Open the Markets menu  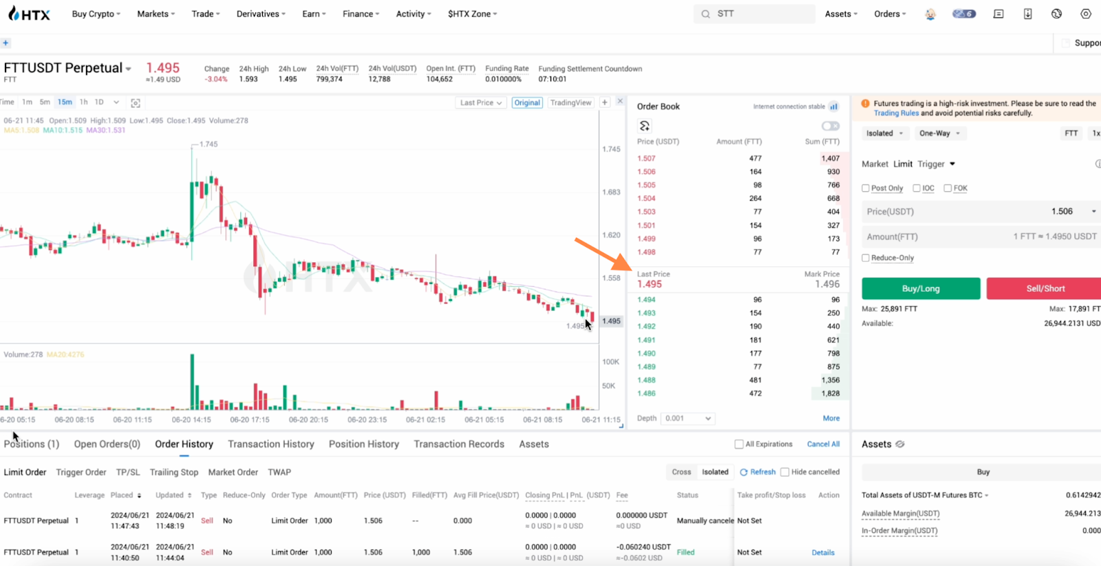pyautogui.click(x=156, y=14)
